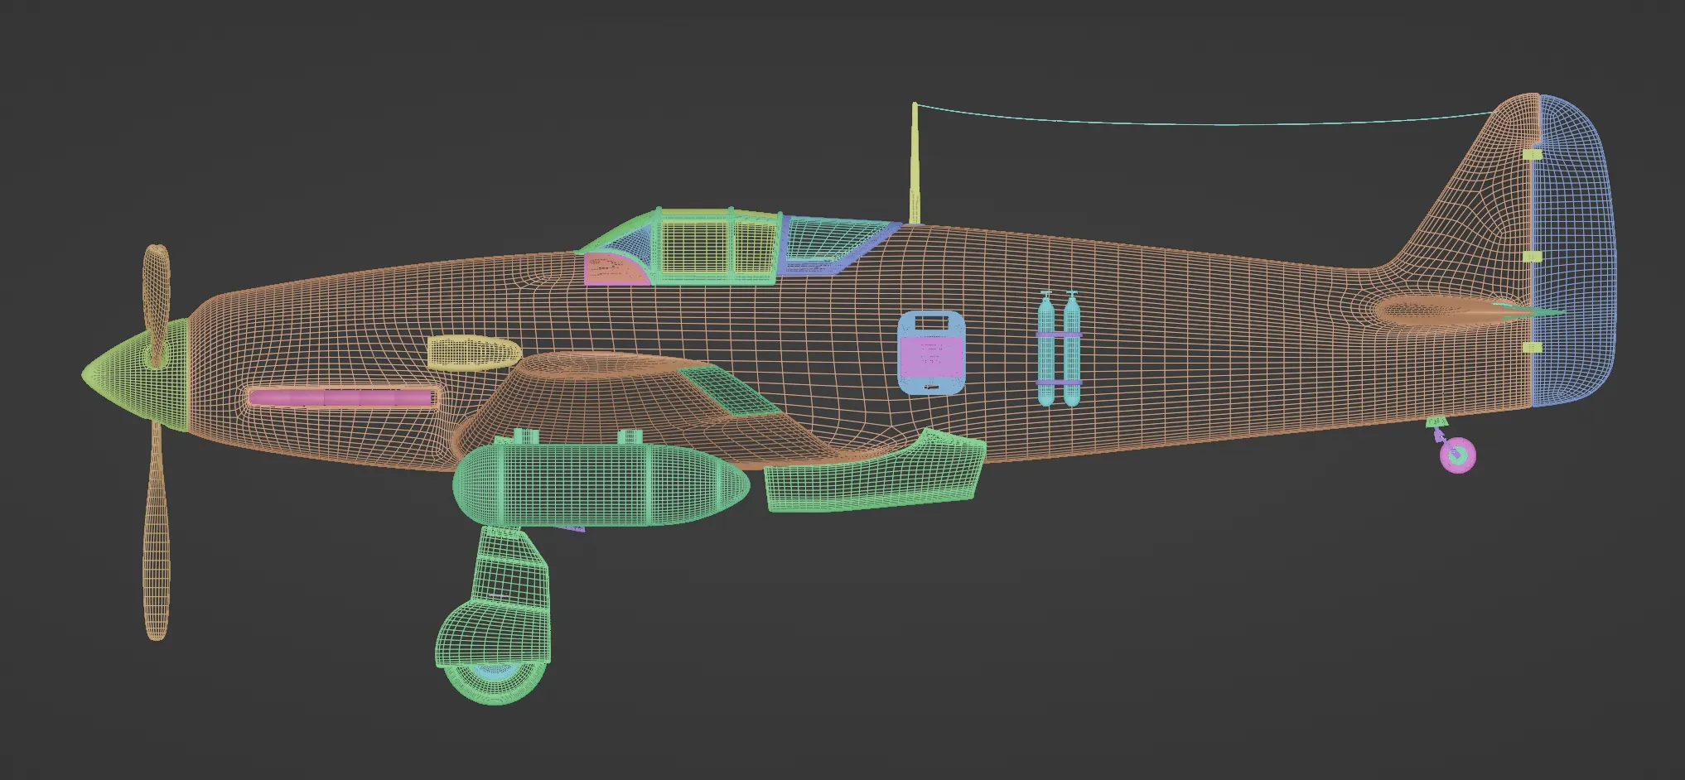
Task: Select the left cyan oxygen bottle
Action: click(1046, 349)
